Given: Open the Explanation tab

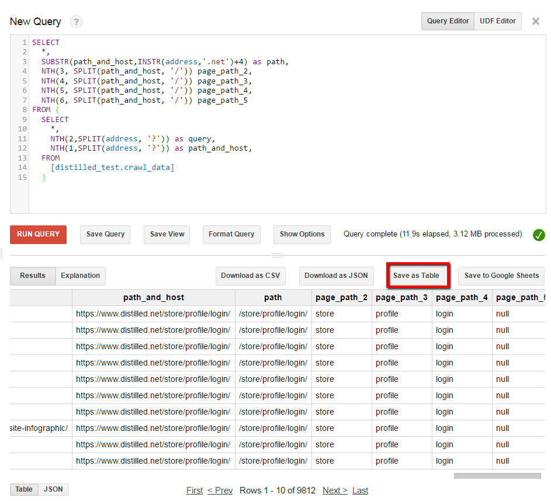Looking at the screenshot, I should 81,276.
